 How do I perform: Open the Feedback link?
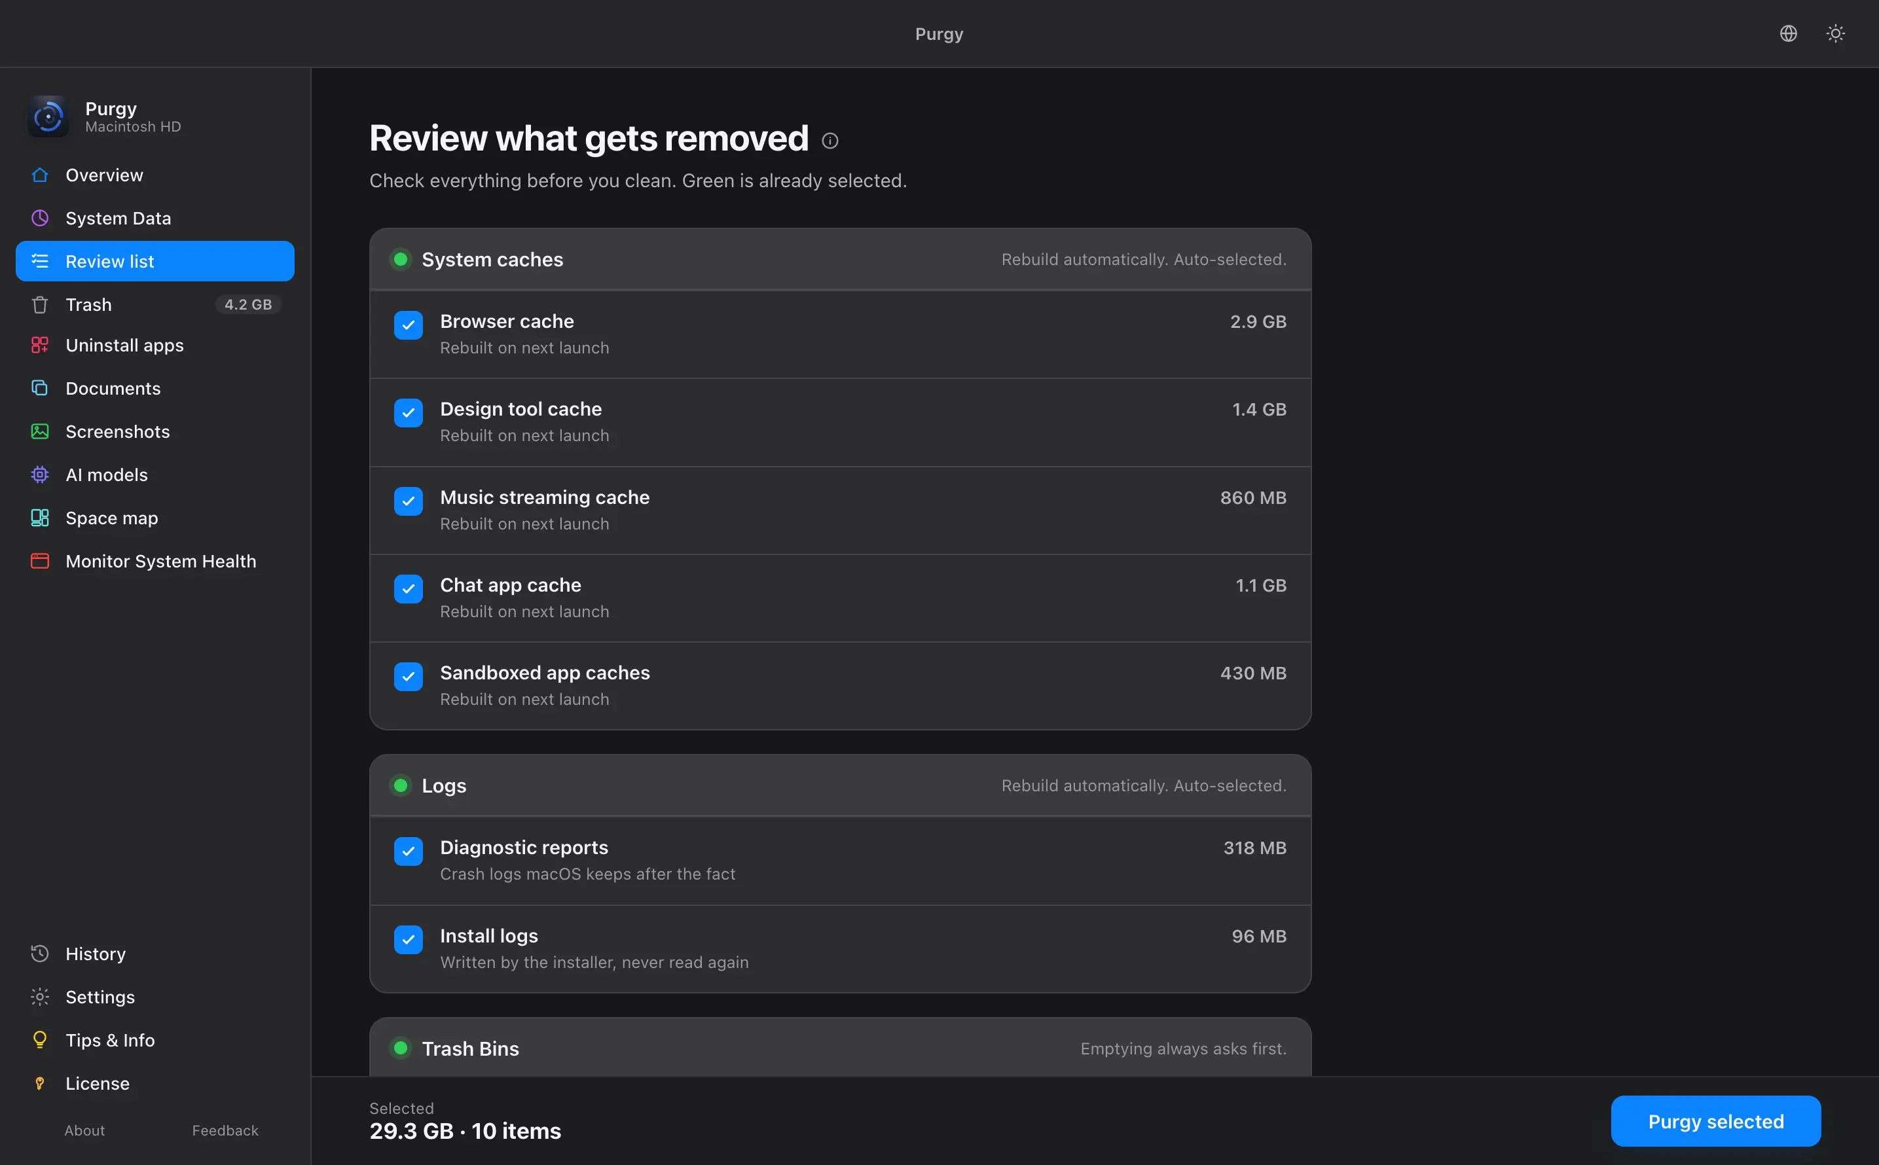tap(225, 1130)
